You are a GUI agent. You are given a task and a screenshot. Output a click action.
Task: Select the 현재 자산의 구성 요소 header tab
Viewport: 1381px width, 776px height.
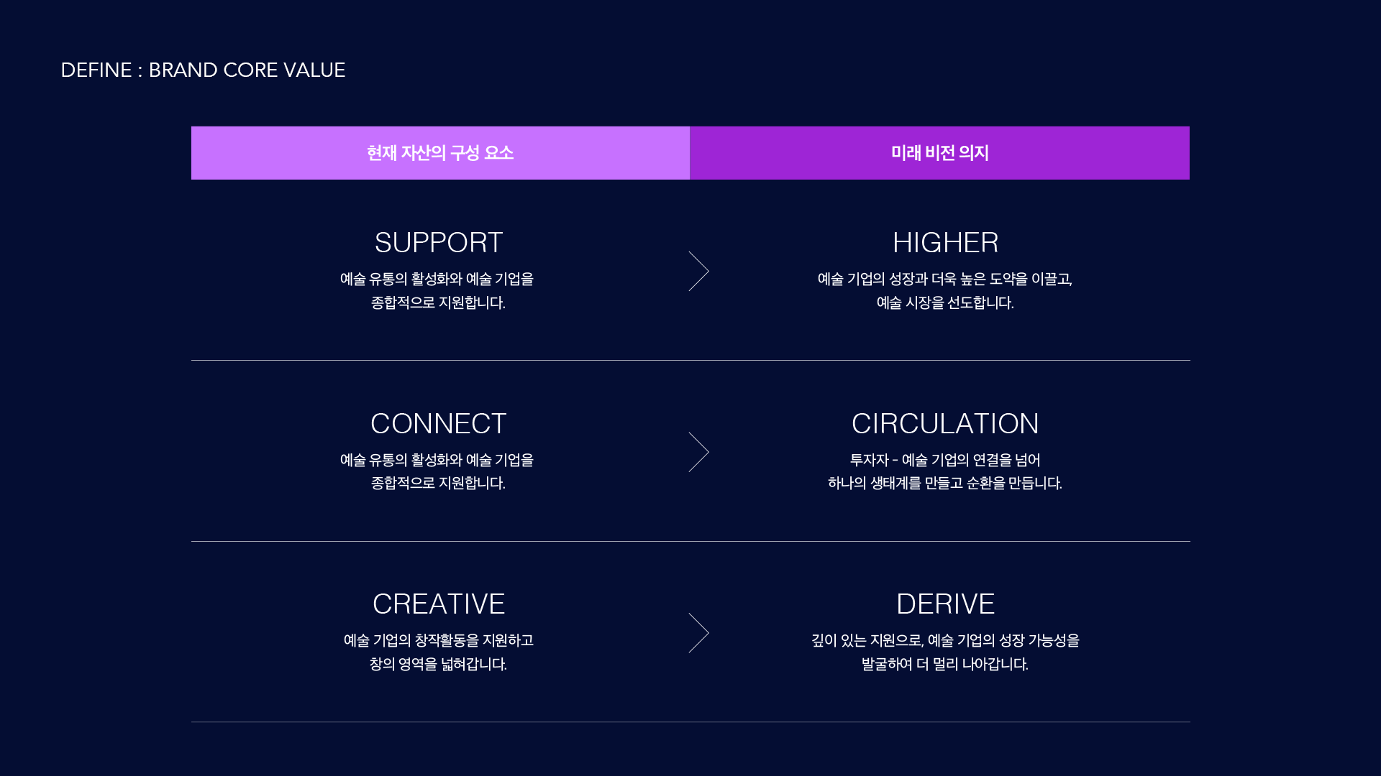tap(440, 153)
